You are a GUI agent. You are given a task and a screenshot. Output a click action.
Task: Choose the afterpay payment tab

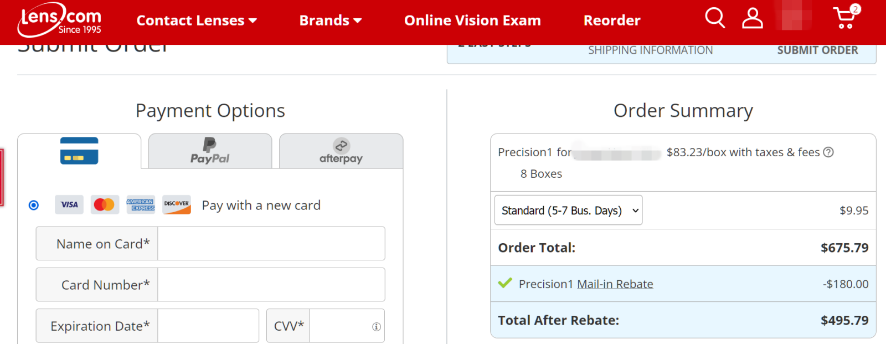(341, 151)
